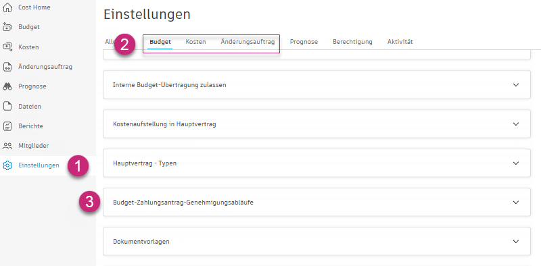Click the Cost Home house icon
The image size is (541, 266).
(7, 7)
